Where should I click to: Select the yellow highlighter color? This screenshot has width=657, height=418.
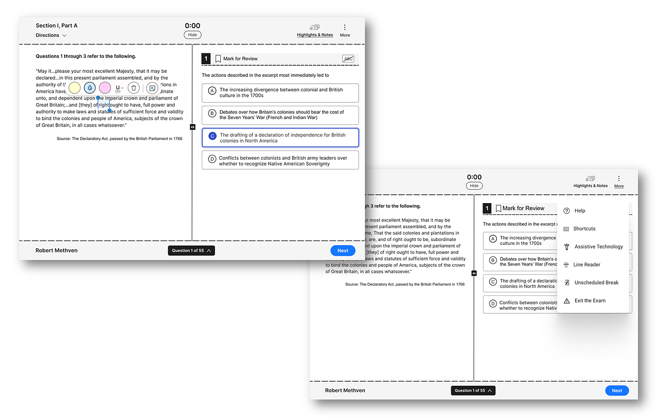tap(74, 88)
